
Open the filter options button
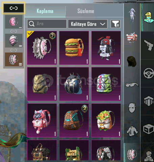(x=115, y=24)
